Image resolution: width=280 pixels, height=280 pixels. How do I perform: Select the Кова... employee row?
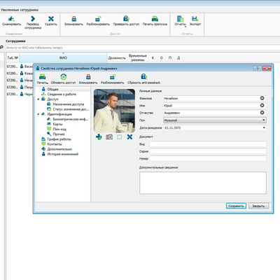coord(20,73)
